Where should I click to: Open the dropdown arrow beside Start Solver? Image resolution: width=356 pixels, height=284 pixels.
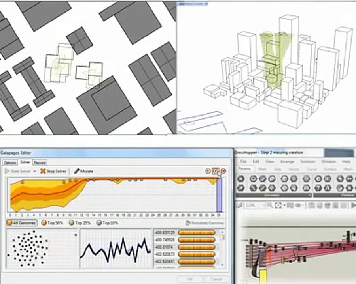35,172
